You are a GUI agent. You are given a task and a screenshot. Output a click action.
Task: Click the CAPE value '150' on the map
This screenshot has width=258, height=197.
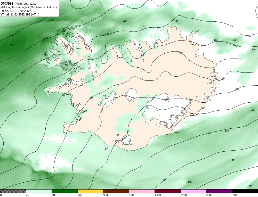tap(190, 182)
